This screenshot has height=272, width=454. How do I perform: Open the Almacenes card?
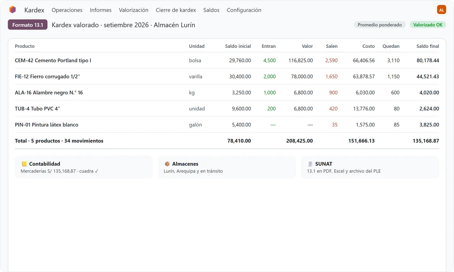click(227, 167)
